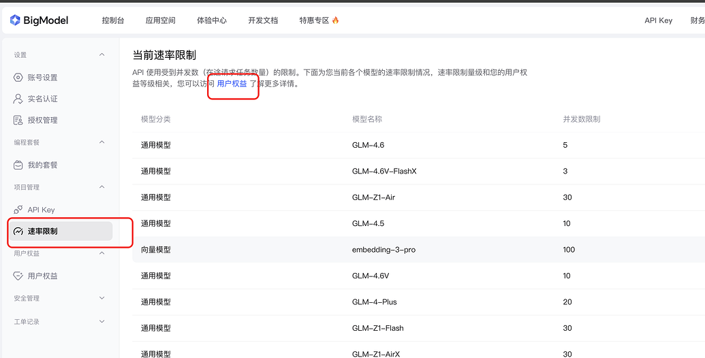Click the 模型名称 column header
Viewport: 705px width, 358px height.
(367, 119)
